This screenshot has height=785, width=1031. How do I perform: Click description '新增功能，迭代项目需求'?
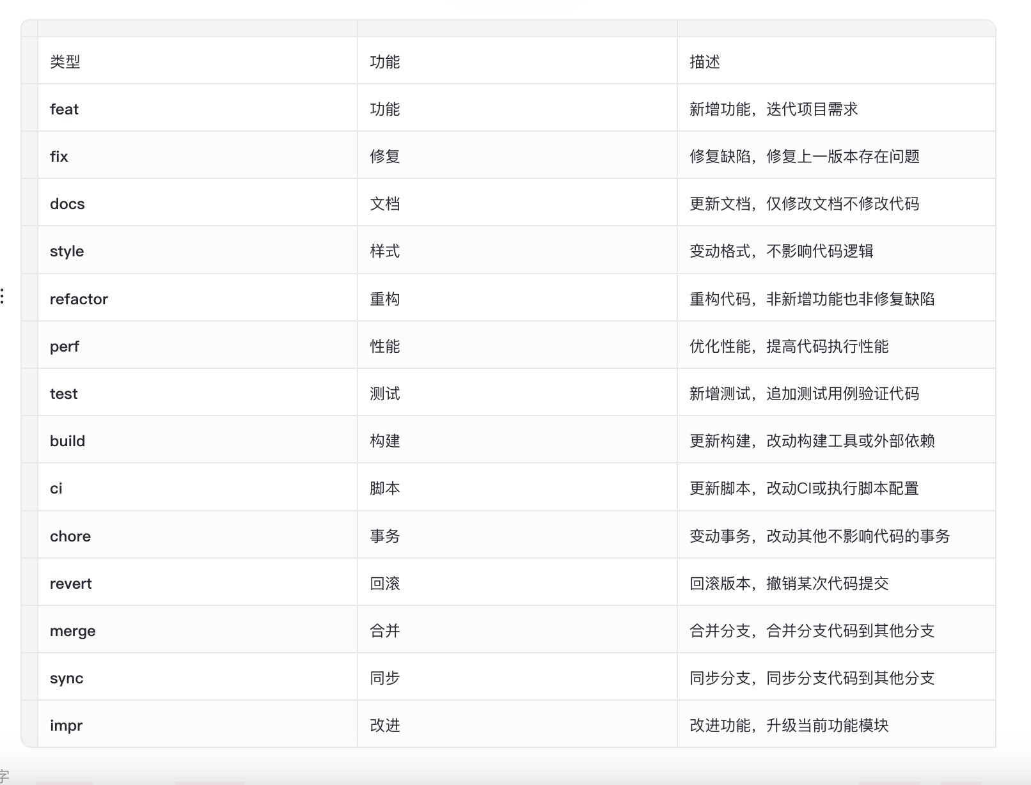pyautogui.click(x=774, y=109)
